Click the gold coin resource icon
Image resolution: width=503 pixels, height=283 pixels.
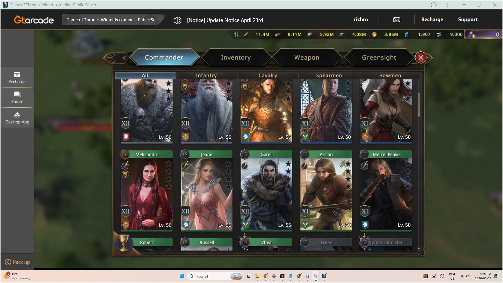click(x=374, y=34)
